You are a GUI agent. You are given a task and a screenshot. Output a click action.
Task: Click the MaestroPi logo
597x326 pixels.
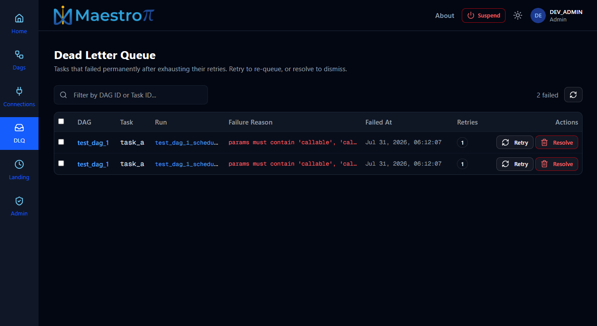[x=104, y=16]
